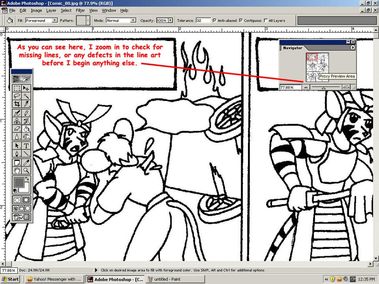The height and width of the screenshot is (284, 379).
Task: Open the status bar document info arrow
Action: (96, 270)
